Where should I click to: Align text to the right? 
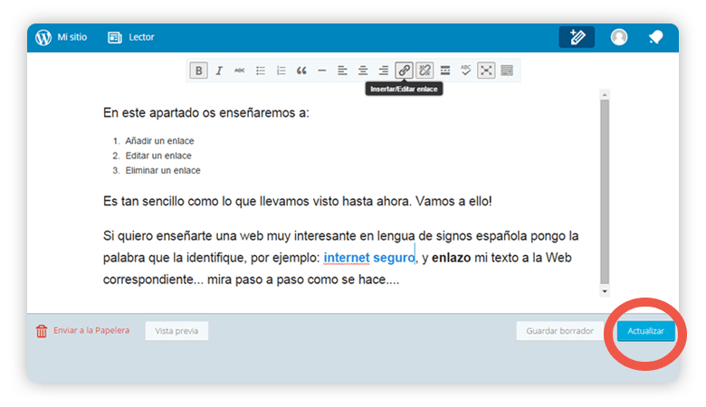pyautogui.click(x=384, y=71)
